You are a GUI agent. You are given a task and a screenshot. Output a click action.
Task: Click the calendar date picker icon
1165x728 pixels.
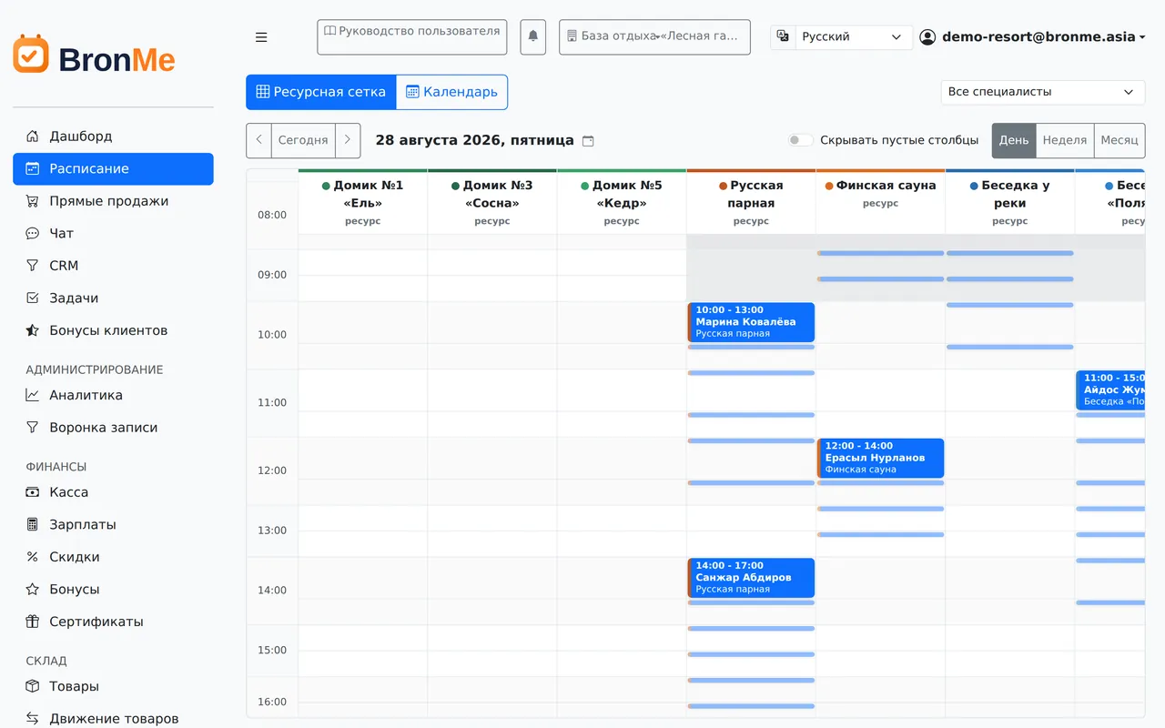588,141
